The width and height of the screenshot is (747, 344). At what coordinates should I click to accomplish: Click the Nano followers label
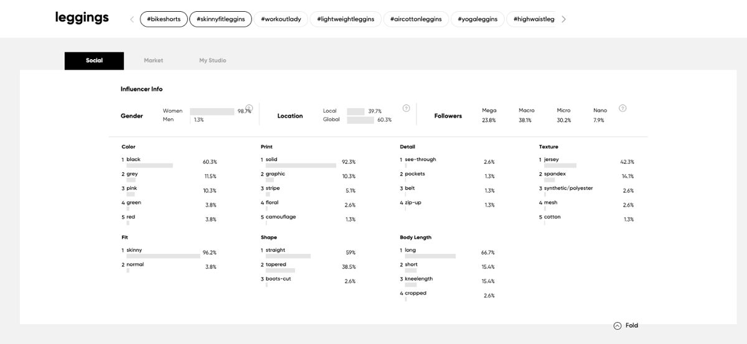coord(600,110)
